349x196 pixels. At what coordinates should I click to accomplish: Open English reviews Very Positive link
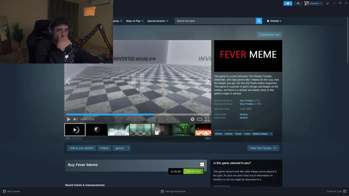tap(246, 104)
